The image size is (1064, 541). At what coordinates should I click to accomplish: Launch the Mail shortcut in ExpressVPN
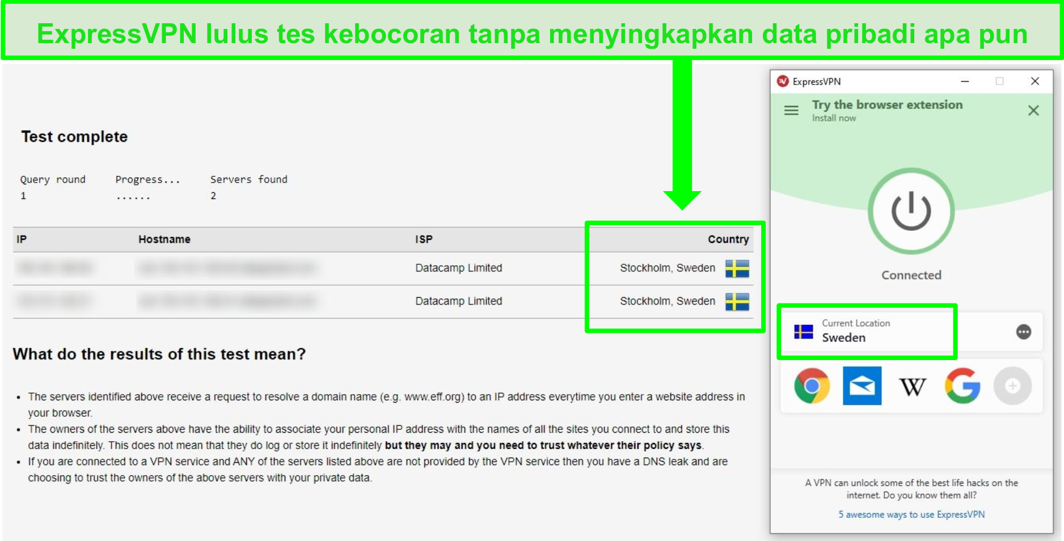point(862,386)
